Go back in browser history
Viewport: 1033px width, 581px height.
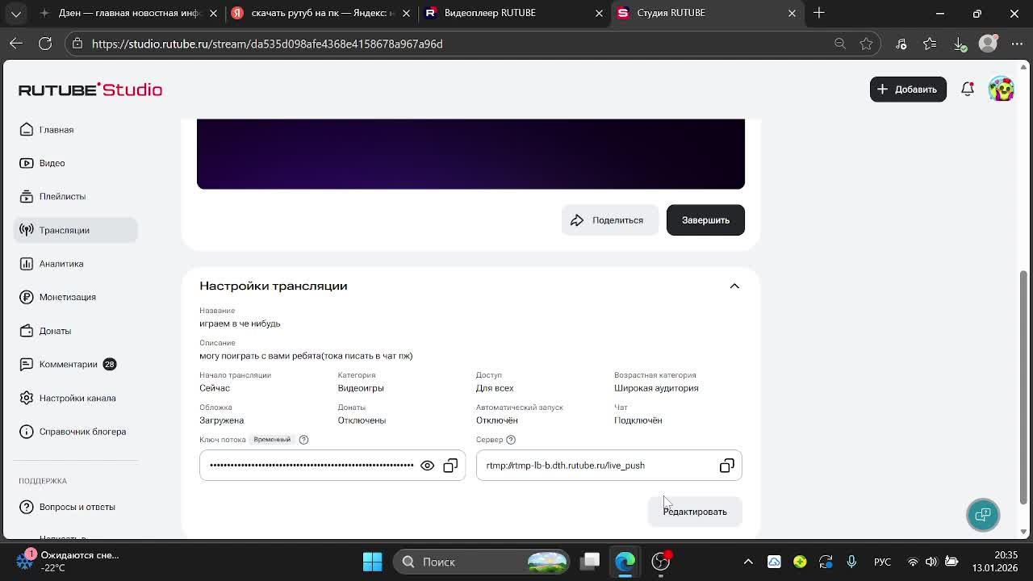[16, 44]
